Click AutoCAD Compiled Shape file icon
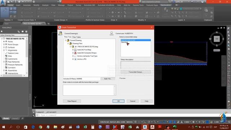This screenshot has height=130, width=231. (75, 53)
